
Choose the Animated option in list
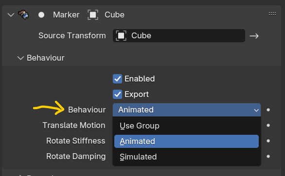point(186,141)
